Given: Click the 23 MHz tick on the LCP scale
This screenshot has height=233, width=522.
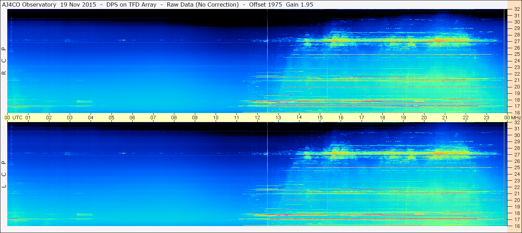Looking at the screenshot, I should (516, 181).
